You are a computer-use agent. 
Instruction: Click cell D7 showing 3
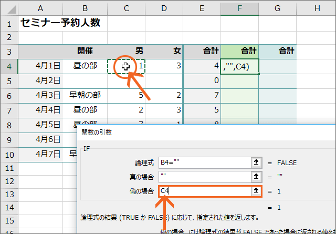tap(164, 110)
